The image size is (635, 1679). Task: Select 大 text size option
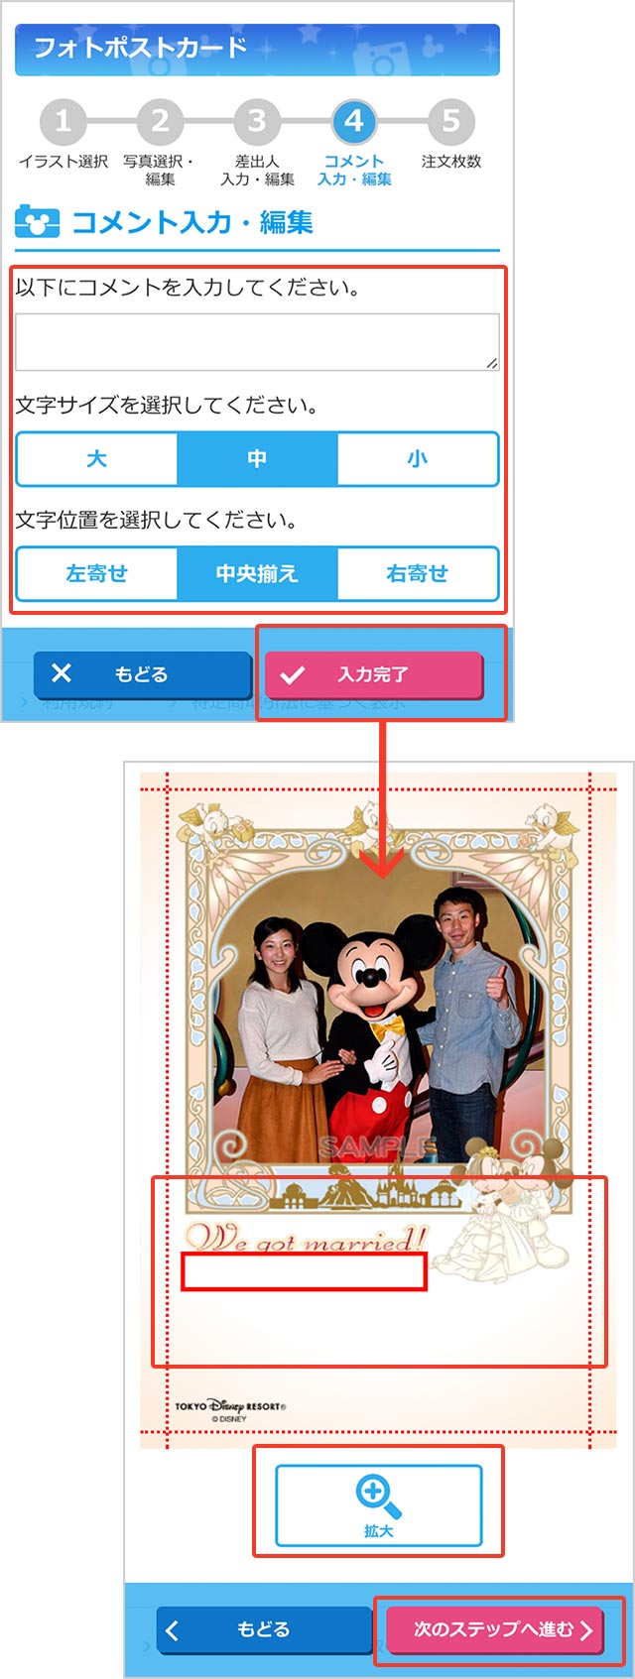pyautogui.click(x=96, y=458)
